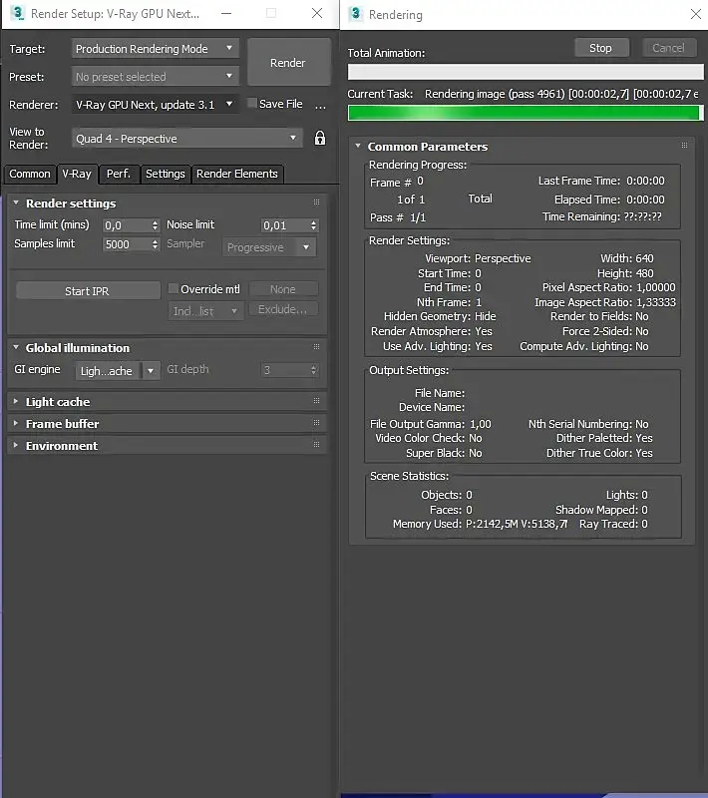Expand the Environment rollout
Image resolution: width=708 pixels, height=798 pixels.
point(16,445)
